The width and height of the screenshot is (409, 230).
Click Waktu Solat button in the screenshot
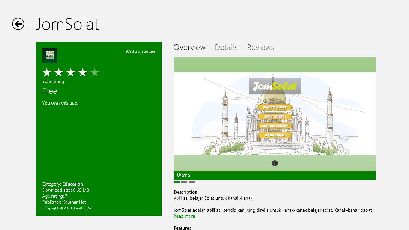point(275,107)
